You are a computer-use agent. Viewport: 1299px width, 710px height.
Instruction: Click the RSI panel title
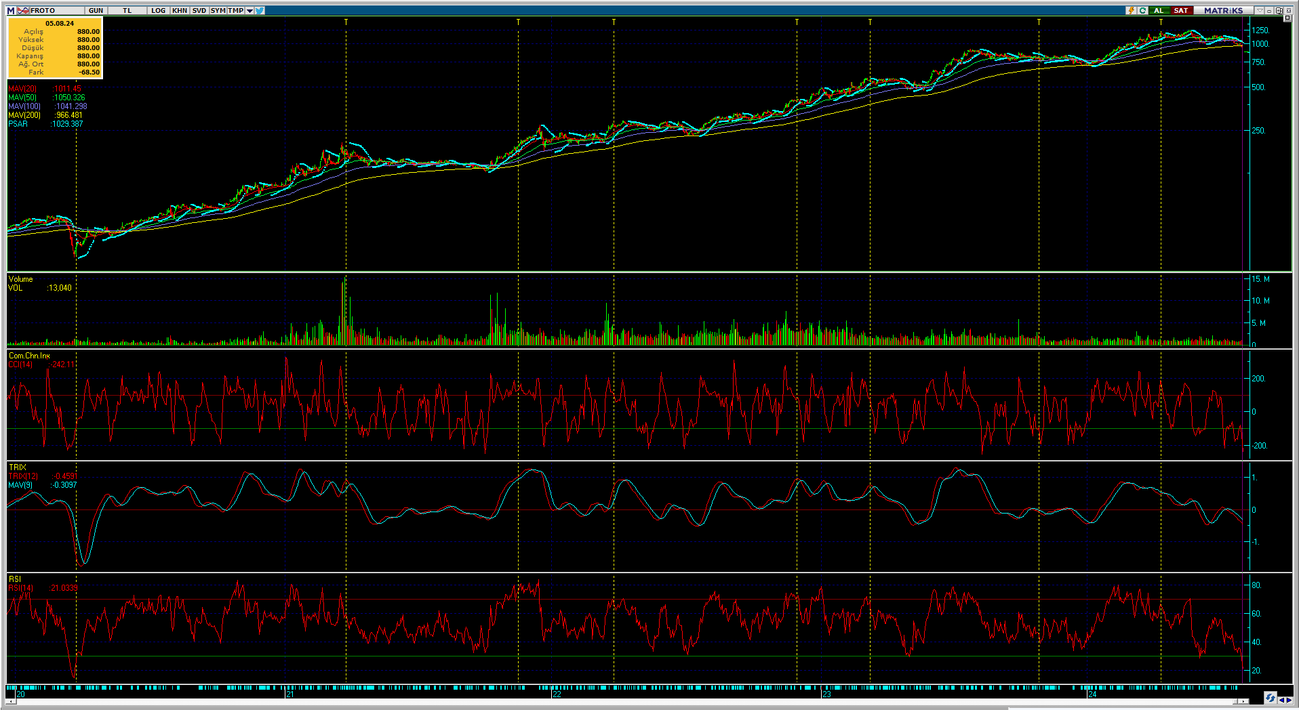[x=15, y=579]
